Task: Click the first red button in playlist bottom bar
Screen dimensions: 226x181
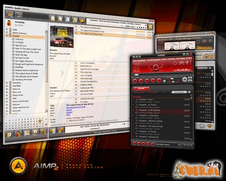Action: click(134, 143)
